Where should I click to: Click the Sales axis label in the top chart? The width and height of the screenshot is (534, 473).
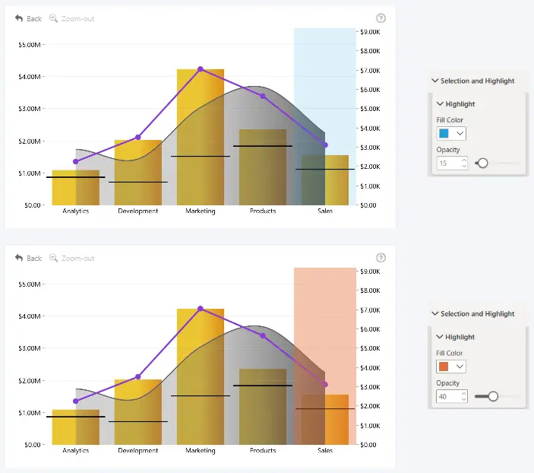[325, 211]
